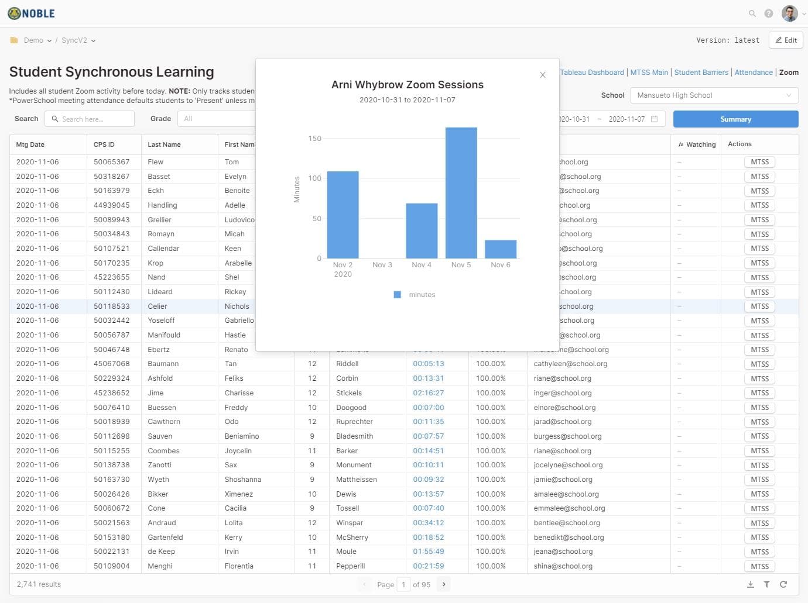808x603 pixels.
Task: Click the download icon in table footer
Action: [751, 584]
